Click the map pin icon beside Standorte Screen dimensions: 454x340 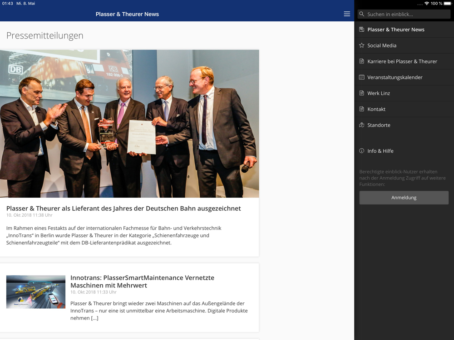pos(362,125)
